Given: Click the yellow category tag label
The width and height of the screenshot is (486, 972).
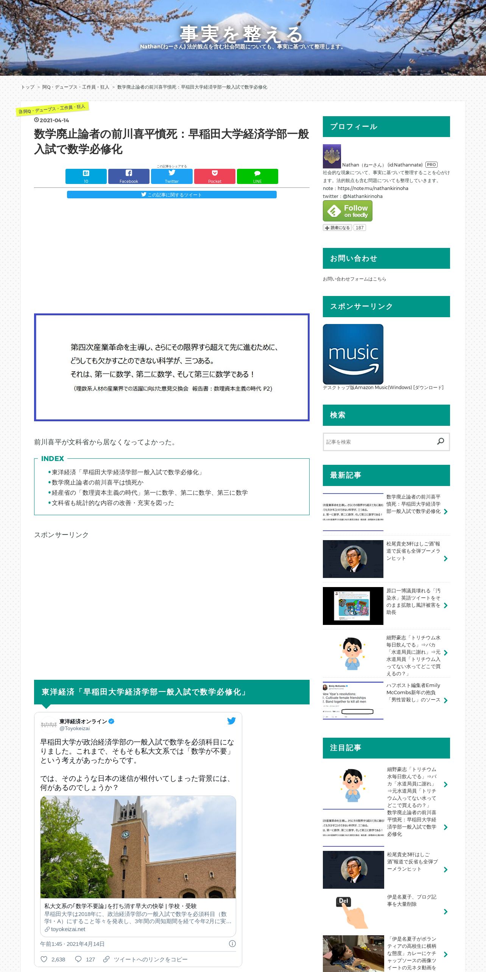Looking at the screenshot, I should (52, 109).
